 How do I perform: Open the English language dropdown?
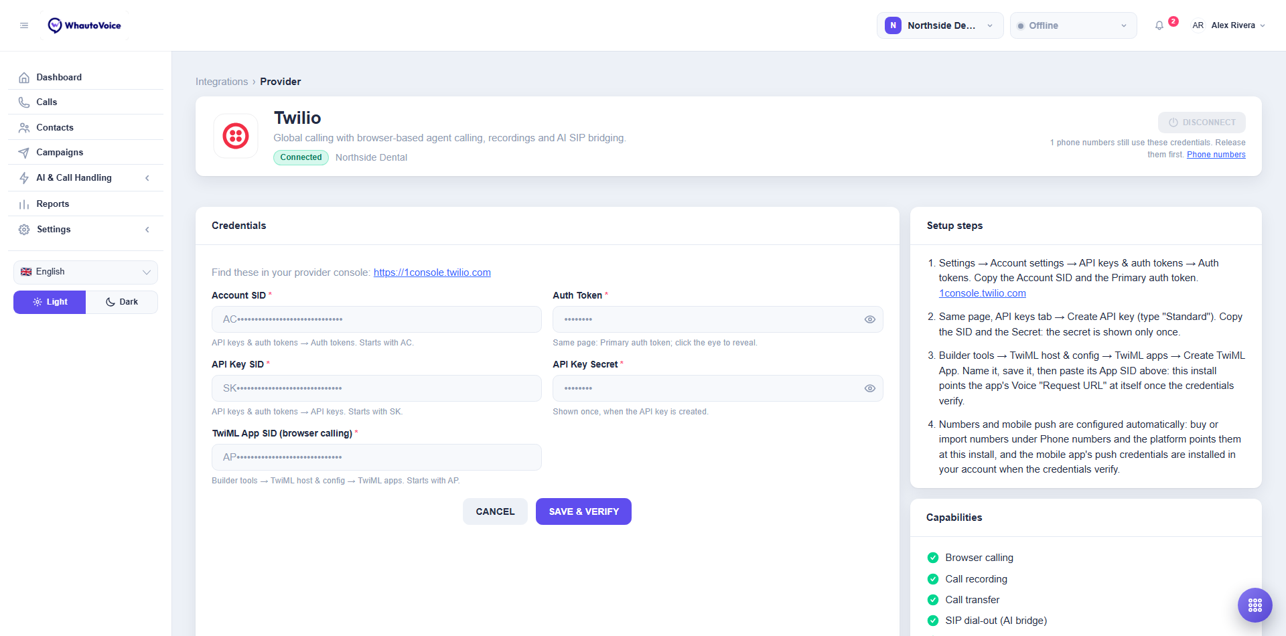(86, 272)
